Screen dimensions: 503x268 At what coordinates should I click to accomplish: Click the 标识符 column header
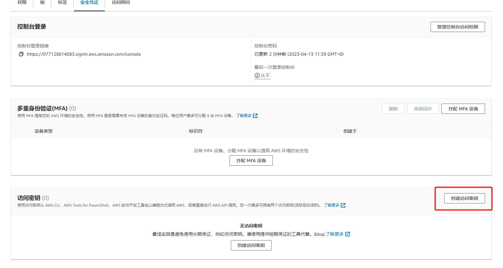pyautogui.click(x=196, y=131)
